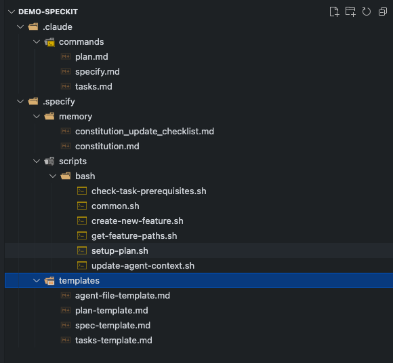Select the memory folder label
The height and width of the screenshot is (363, 393).
pos(75,117)
